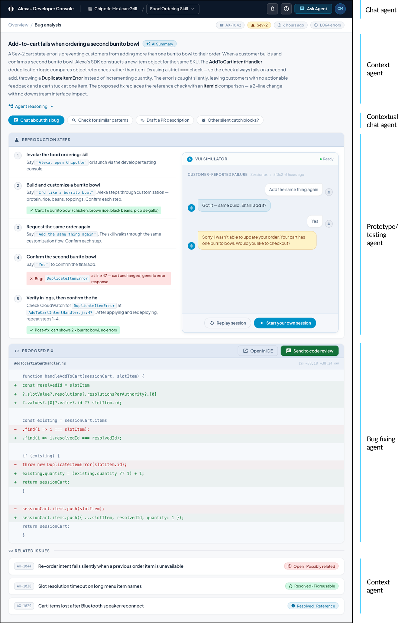This screenshot has width=408, height=623.
Task: Collapse the Reproduction Steps panel header
Action: coord(176,140)
